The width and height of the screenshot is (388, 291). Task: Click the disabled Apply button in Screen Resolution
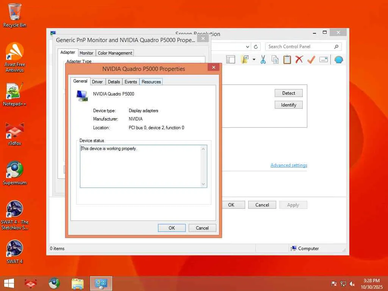click(x=293, y=205)
